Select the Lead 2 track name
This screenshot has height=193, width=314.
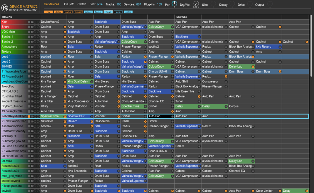click(x=6, y=62)
